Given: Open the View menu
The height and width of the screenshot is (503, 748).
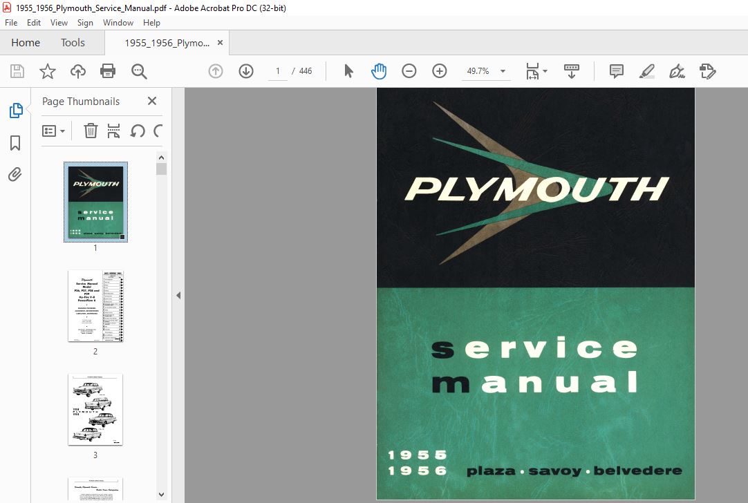Looking at the screenshot, I should tap(59, 22).
